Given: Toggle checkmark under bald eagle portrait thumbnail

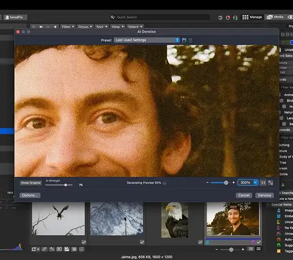Looking at the screenshot, I should (200, 242).
